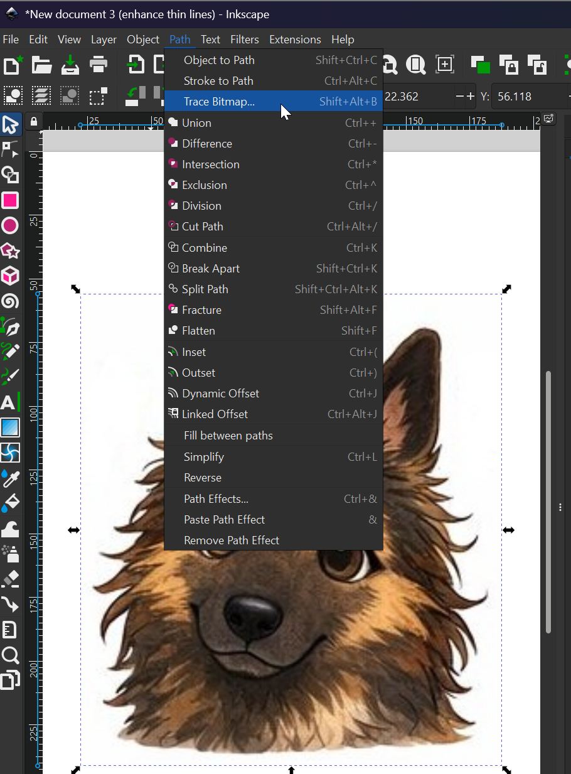Image resolution: width=571 pixels, height=774 pixels.
Task: Grab the Eraser tool
Action: (11, 578)
